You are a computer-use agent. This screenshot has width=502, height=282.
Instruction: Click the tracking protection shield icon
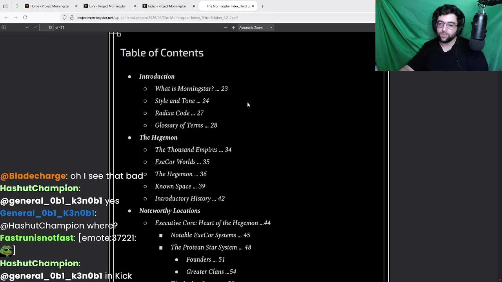[x=65, y=17]
